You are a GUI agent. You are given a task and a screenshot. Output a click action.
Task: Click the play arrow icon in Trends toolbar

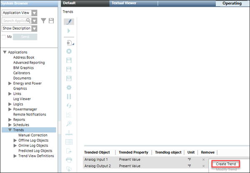pyautogui.click(x=69, y=31)
